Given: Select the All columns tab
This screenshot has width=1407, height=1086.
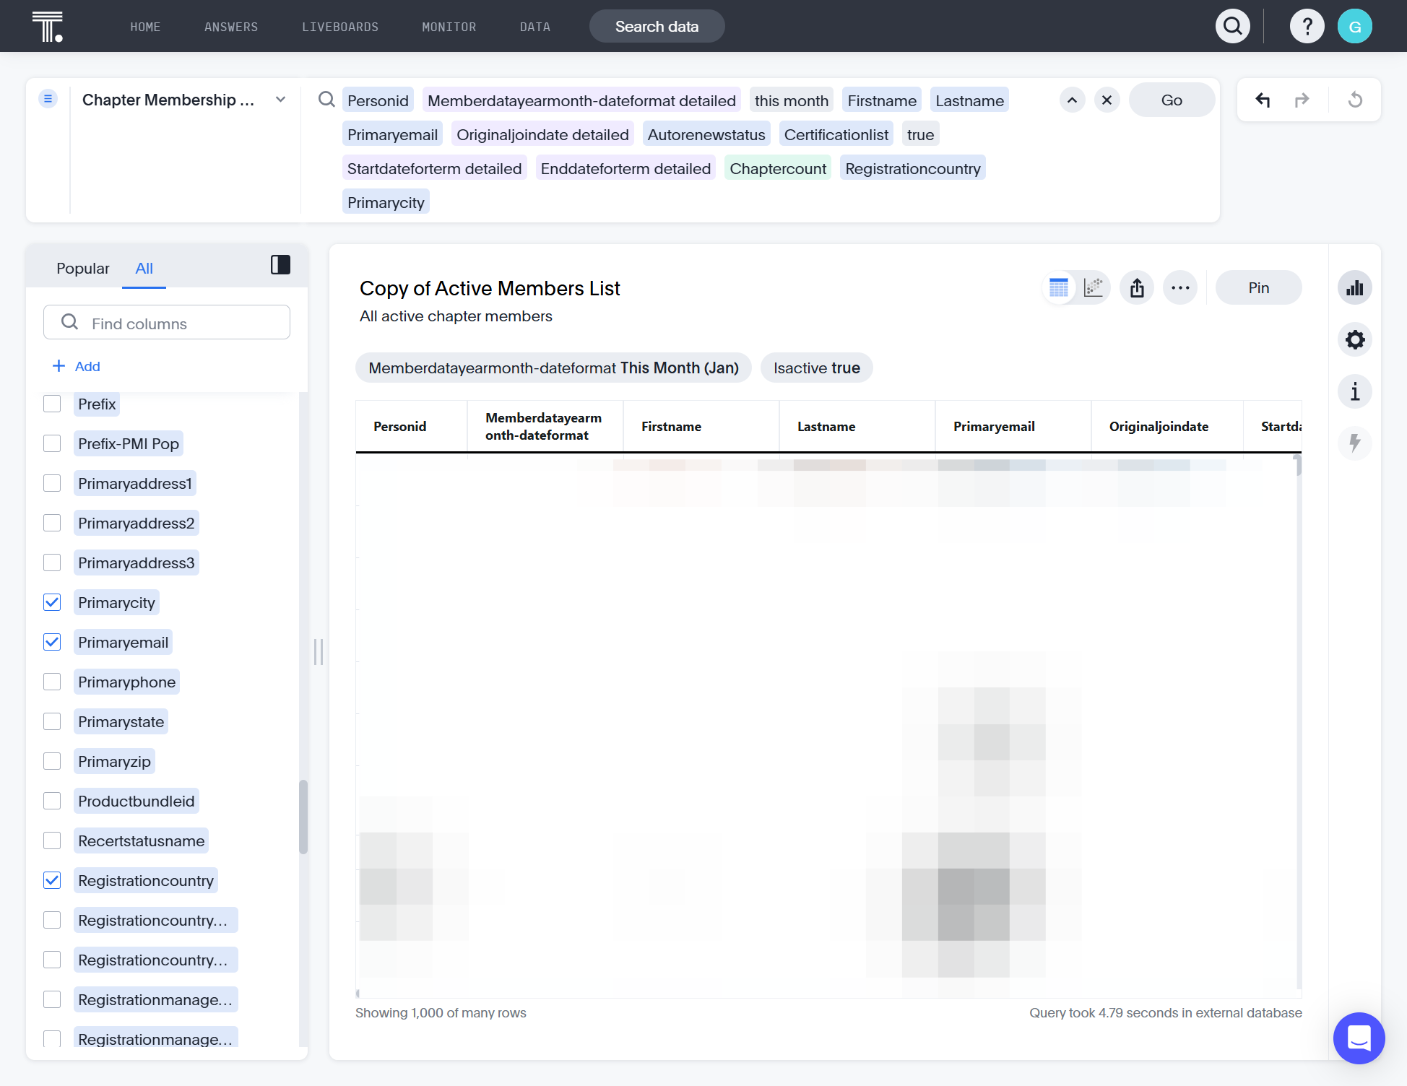Looking at the screenshot, I should (x=144, y=269).
